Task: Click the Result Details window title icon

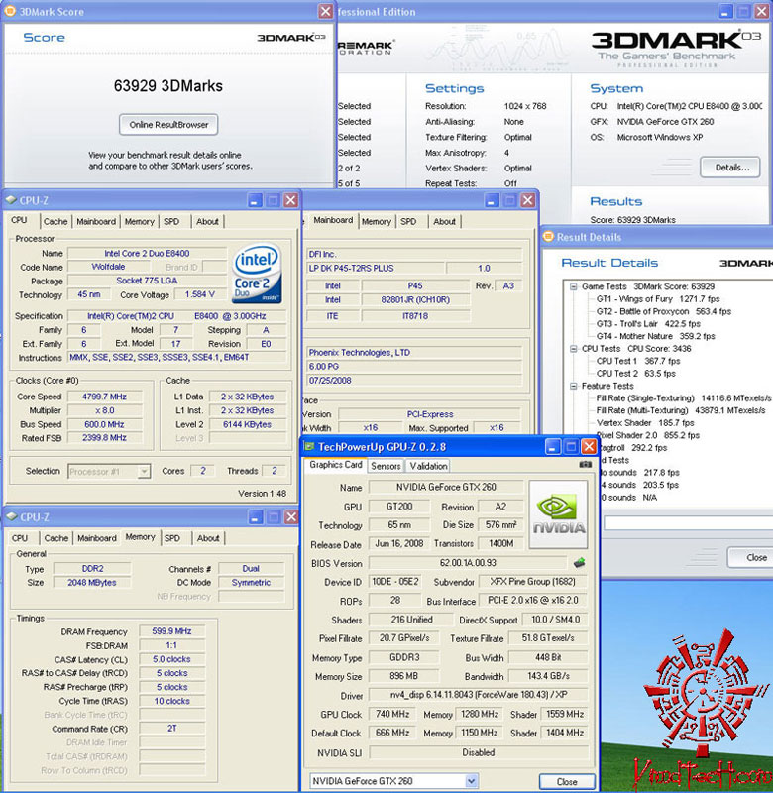Action: [547, 237]
